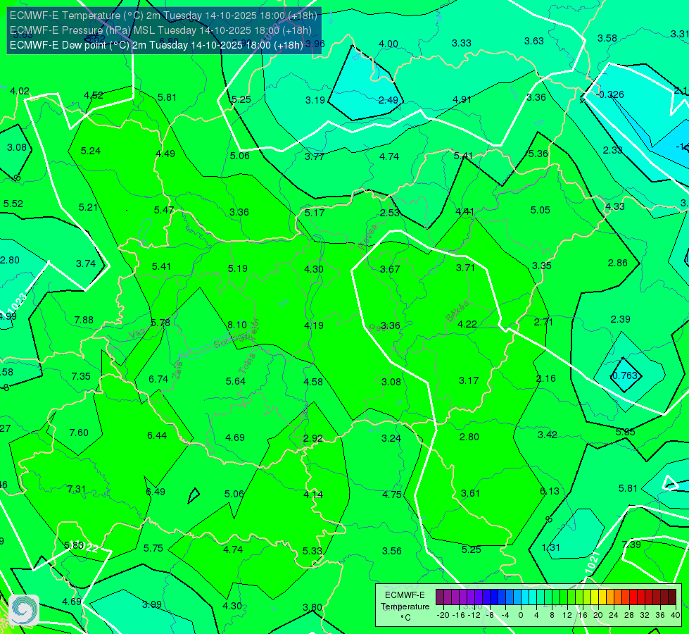
Task: Click the 8.10 temperature value
Action: pyautogui.click(x=237, y=325)
